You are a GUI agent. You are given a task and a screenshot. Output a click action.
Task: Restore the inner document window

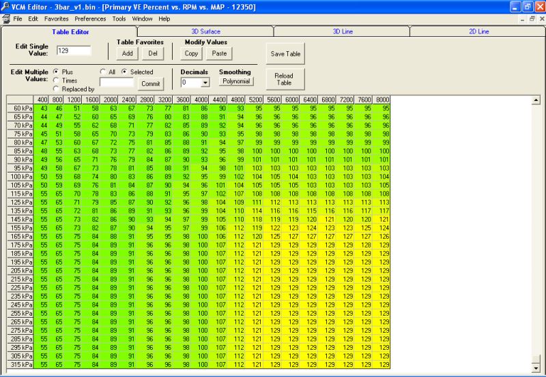pyautogui.click(x=531, y=18)
